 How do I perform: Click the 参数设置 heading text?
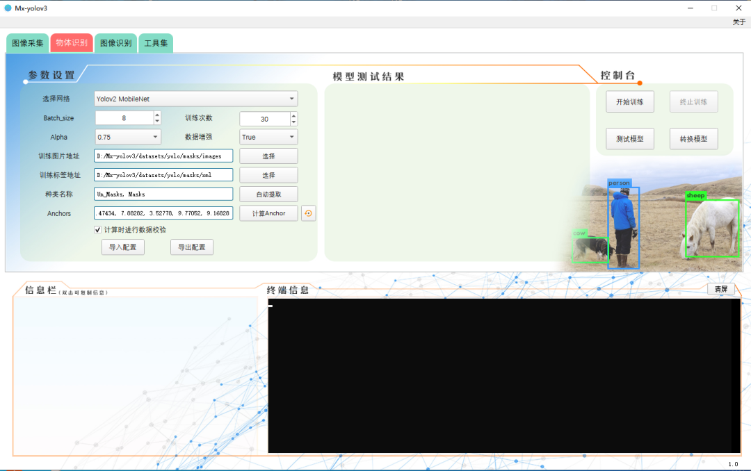51,75
